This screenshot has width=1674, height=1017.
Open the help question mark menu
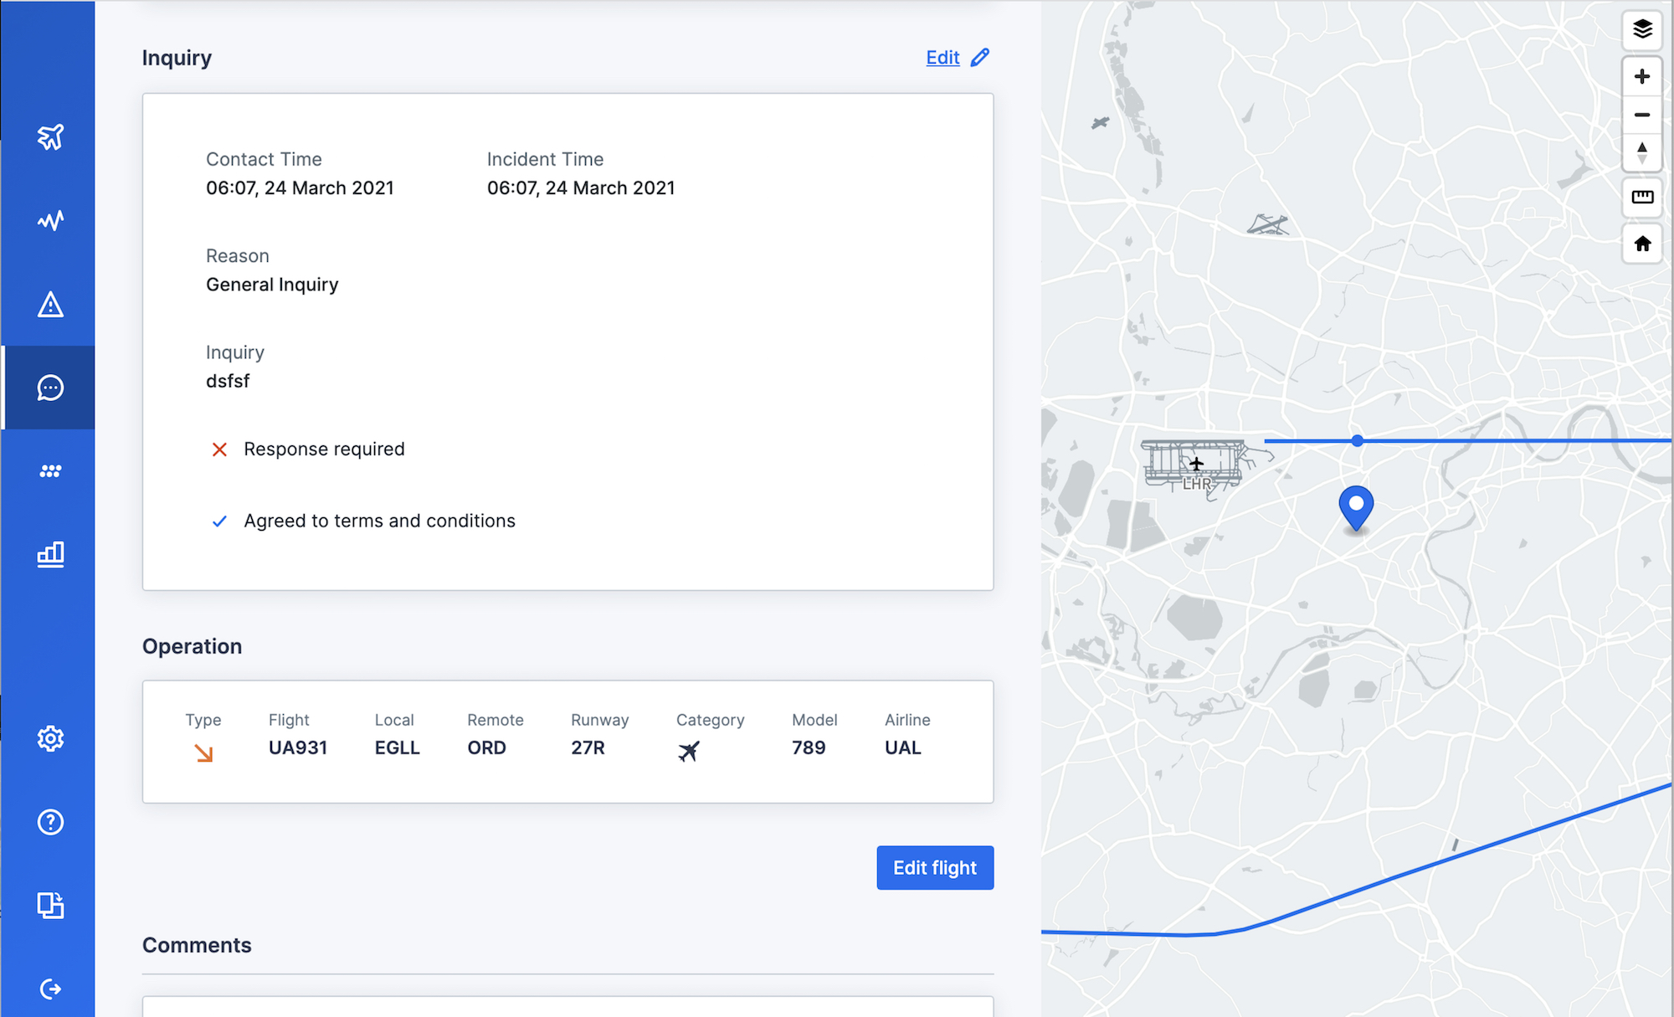[50, 822]
